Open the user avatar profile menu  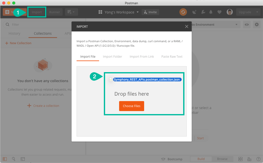pyautogui.click(x=230, y=12)
